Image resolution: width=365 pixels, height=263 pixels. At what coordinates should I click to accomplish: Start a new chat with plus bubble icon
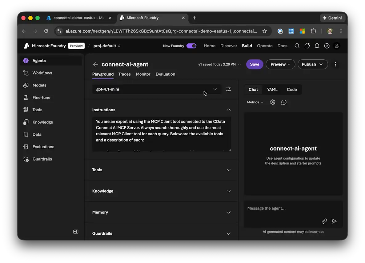coord(284,102)
